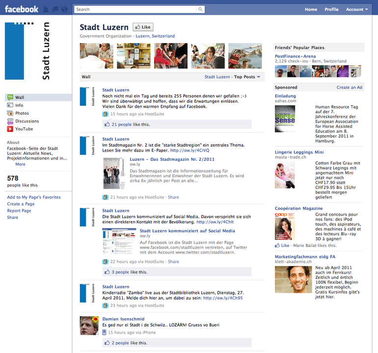Click the Info icon in sidebar
This screenshot has width=378, height=353.
(x=10, y=105)
